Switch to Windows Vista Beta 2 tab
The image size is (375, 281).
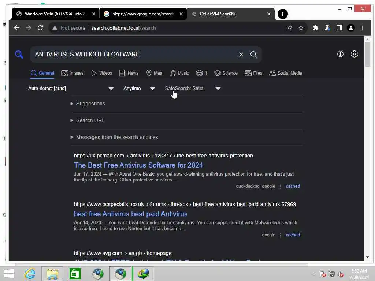[x=55, y=14]
